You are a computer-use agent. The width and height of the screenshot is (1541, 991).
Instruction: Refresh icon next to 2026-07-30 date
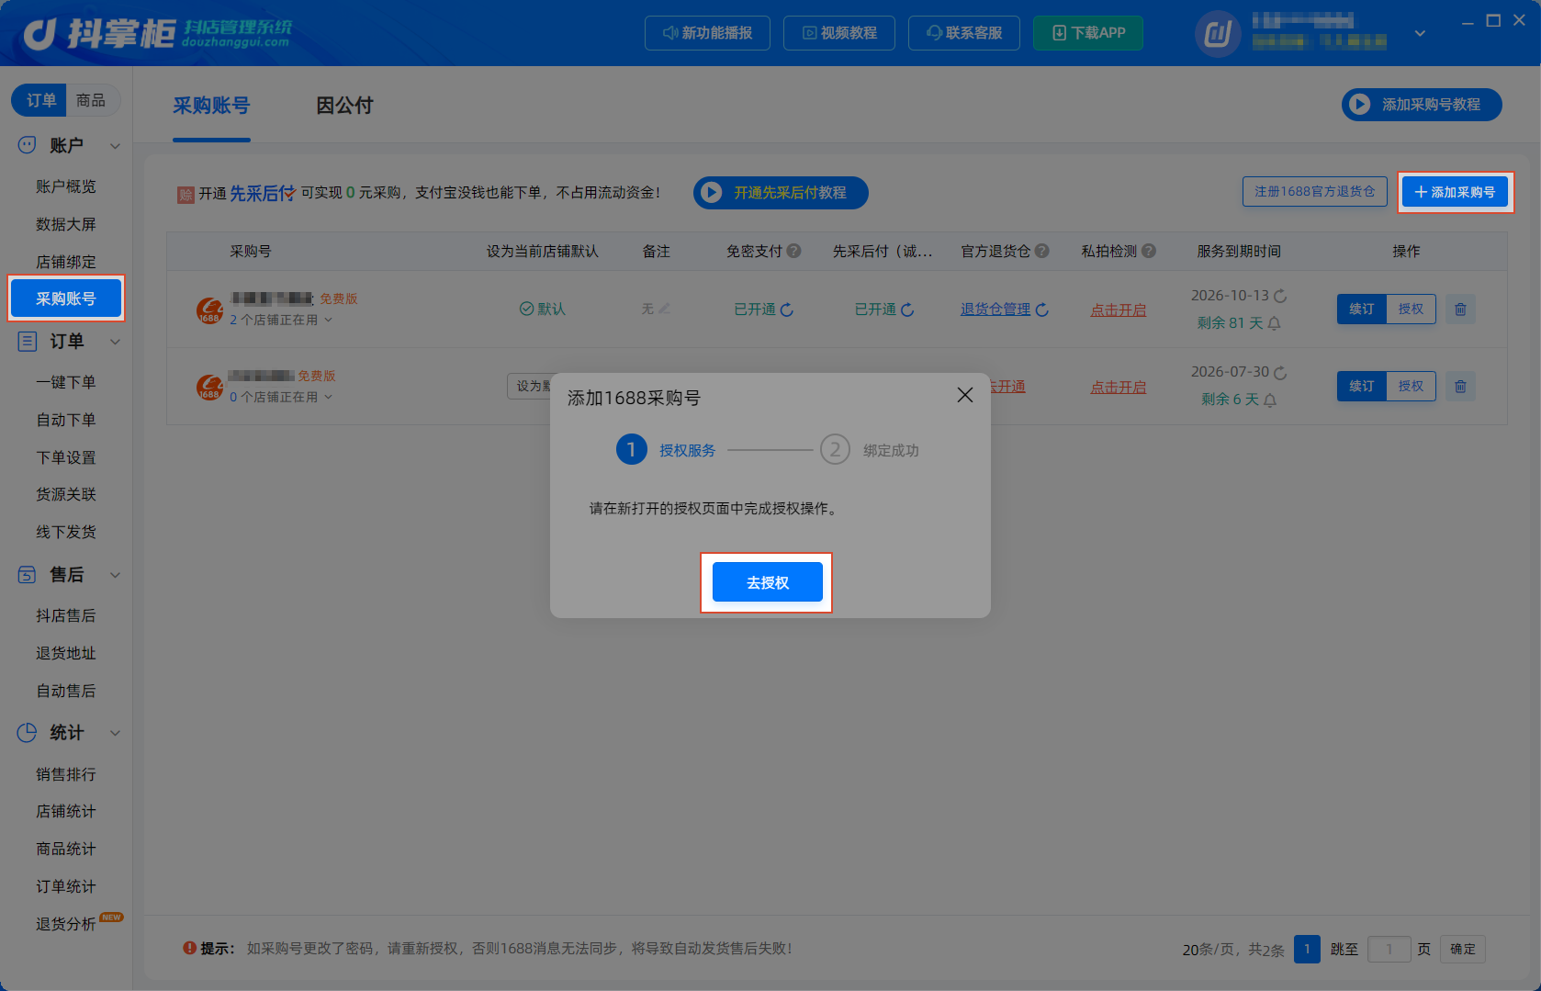click(x=1280, y=373)
